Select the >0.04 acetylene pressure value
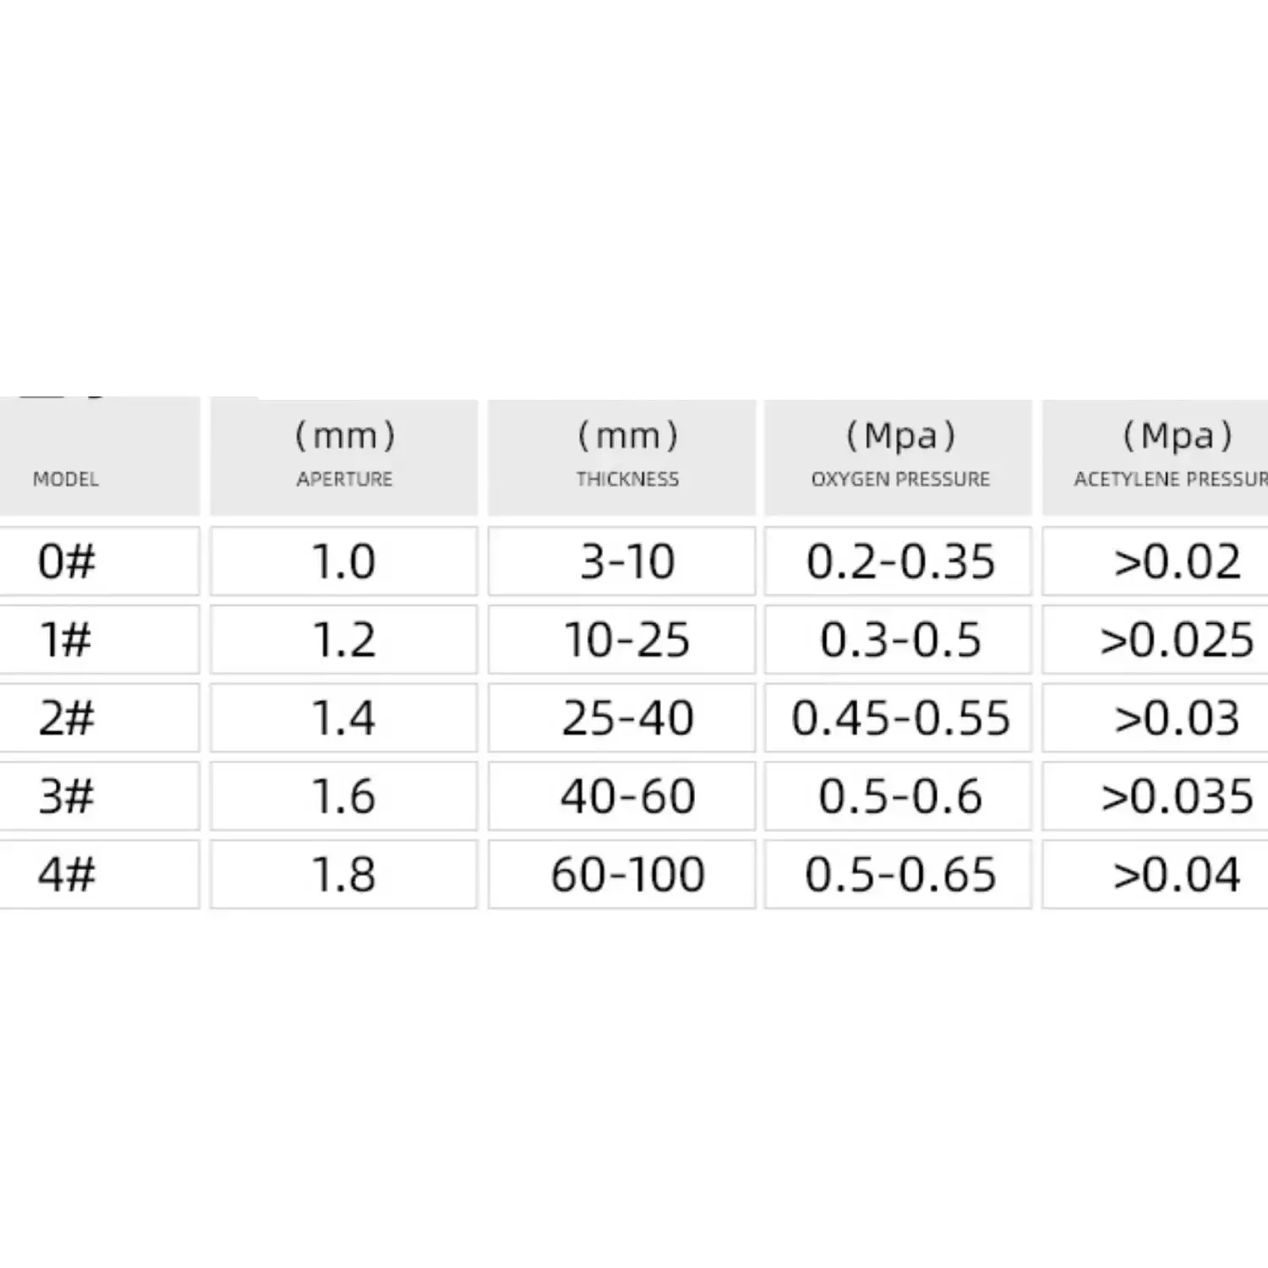 coord(1176,874)
